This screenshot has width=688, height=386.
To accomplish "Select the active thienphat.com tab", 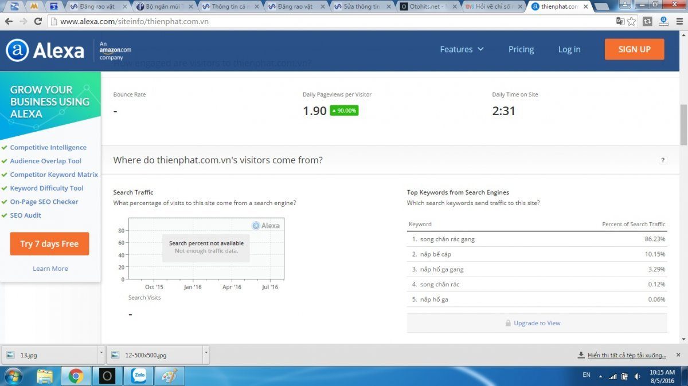I will (x=559, y=6).
